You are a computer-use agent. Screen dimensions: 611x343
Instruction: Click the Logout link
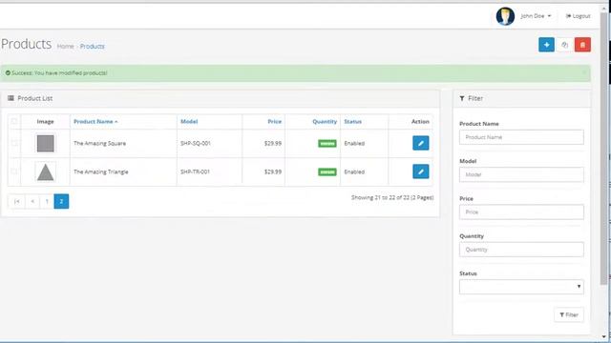(579, 16)
